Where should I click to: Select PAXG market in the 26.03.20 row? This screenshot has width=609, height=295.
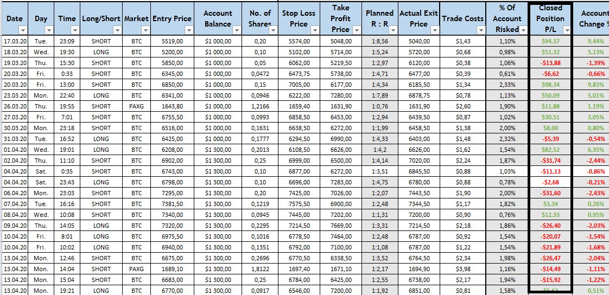pos(136,106)
